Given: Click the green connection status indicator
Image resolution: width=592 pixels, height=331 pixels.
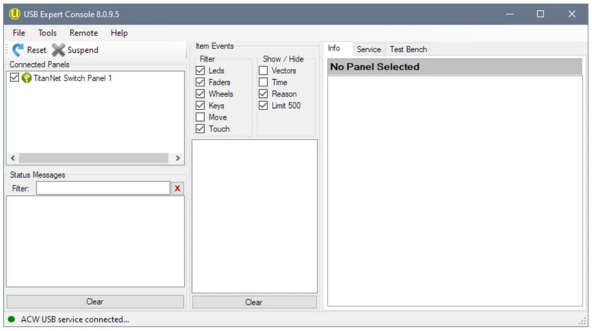Looking at the screenshot, I should [x=11, y=319].
